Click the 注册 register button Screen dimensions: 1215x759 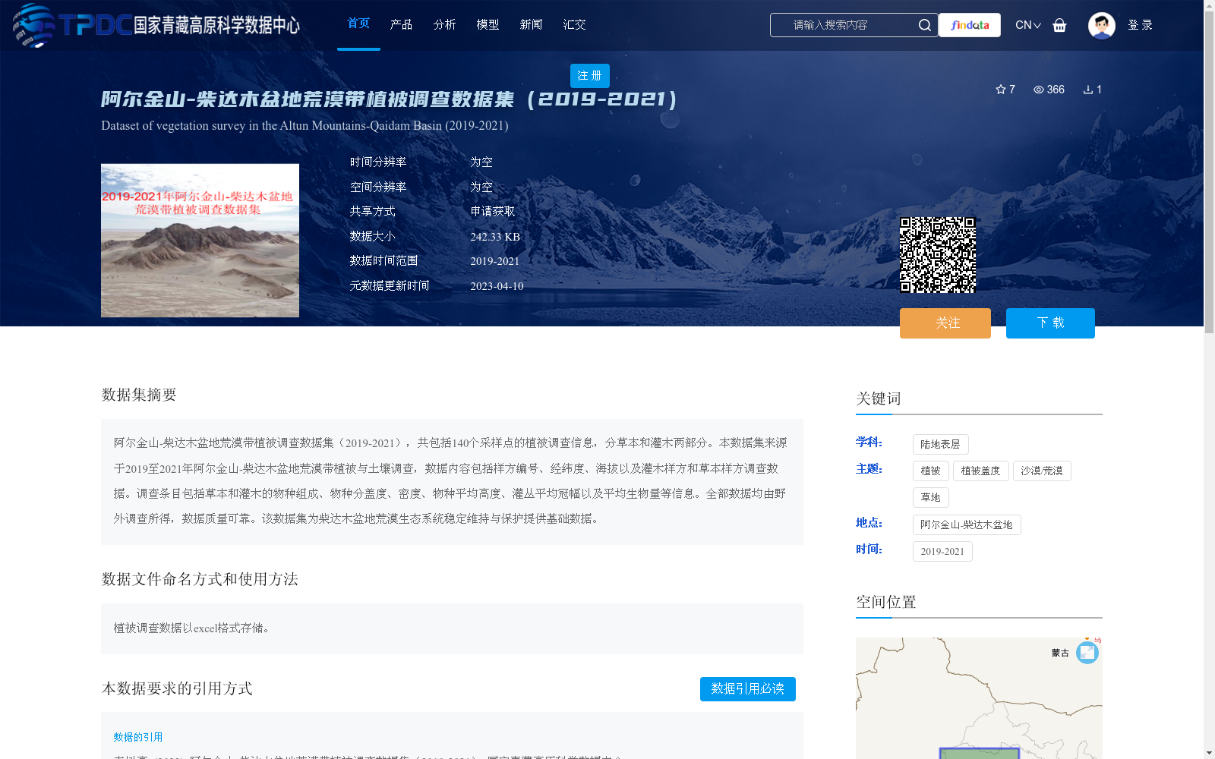pos(590,76)
